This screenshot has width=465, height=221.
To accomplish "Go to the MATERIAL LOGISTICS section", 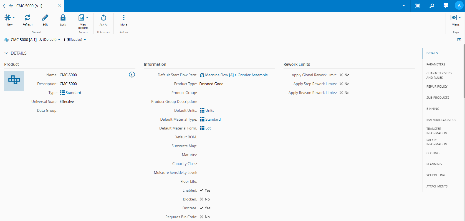I will coord(441,120).
